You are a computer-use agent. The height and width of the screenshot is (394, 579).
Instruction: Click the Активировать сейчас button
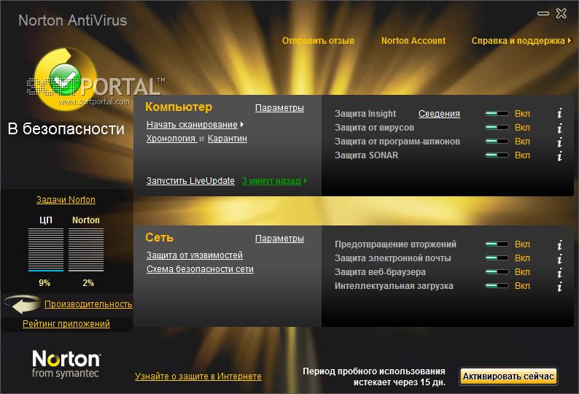(508, 376)
